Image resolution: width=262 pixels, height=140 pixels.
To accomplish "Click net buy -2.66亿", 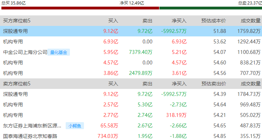I will (178, 126).
